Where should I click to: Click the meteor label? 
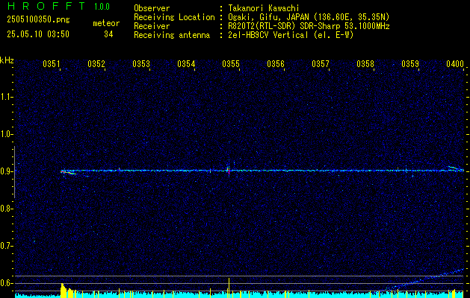point(106,23)
